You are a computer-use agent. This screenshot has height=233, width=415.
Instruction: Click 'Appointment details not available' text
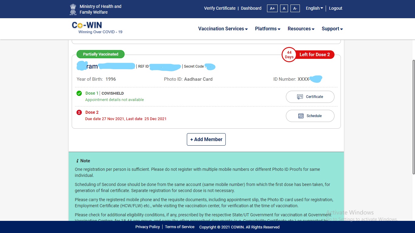(x=115, y=100)
